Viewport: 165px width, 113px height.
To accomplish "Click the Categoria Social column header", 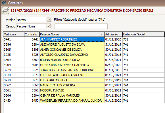I will 143,34.
